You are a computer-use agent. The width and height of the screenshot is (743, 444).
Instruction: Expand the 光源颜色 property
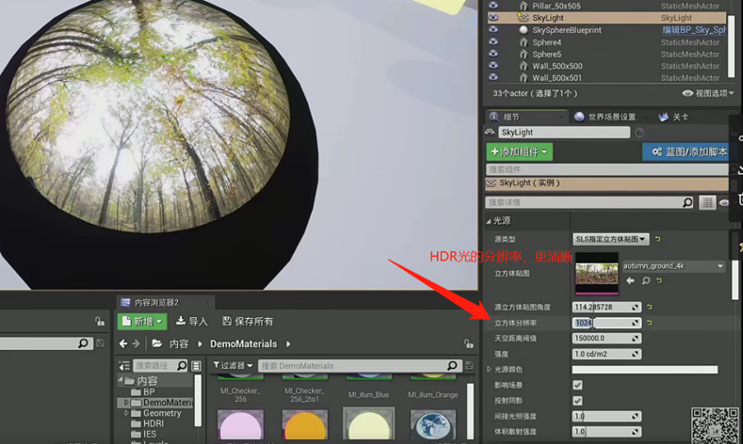coord(490,370)
